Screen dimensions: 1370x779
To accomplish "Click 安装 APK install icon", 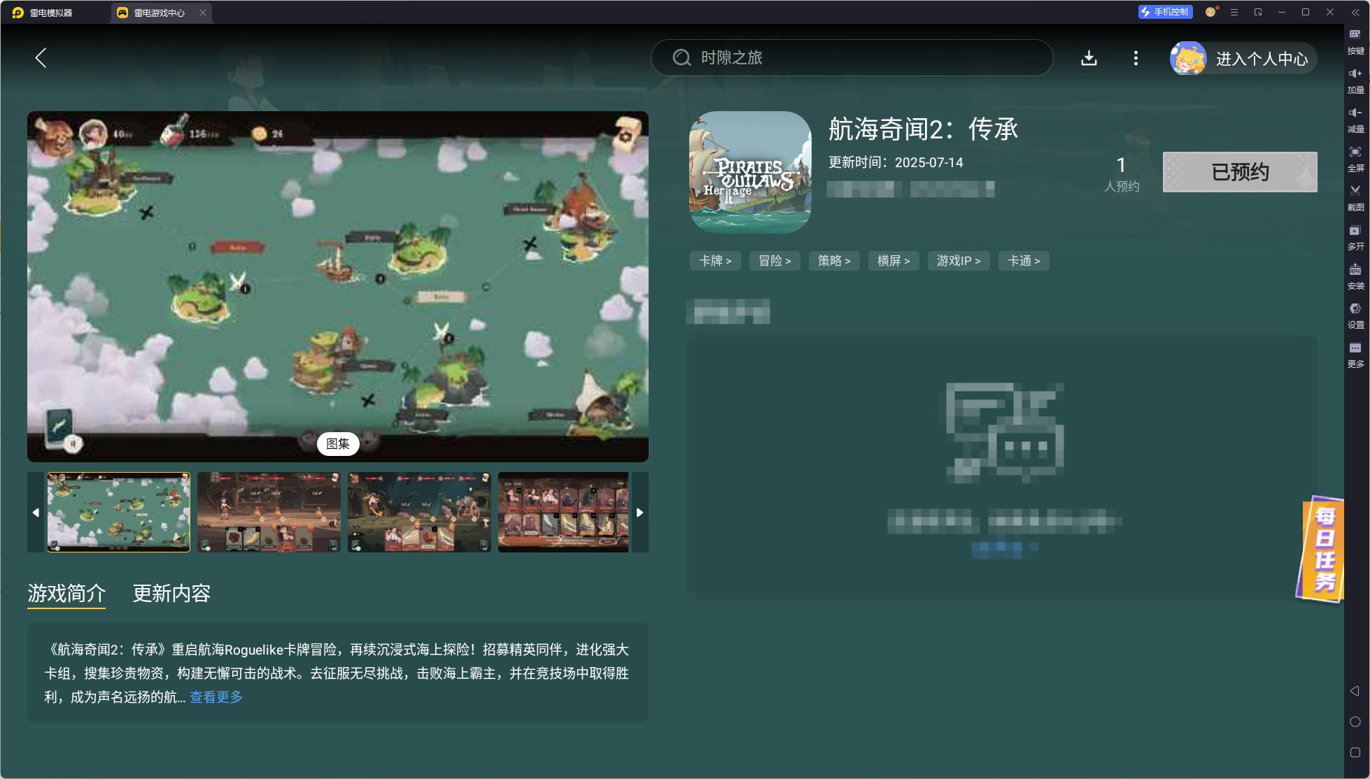I will (x=1355, y=278).
